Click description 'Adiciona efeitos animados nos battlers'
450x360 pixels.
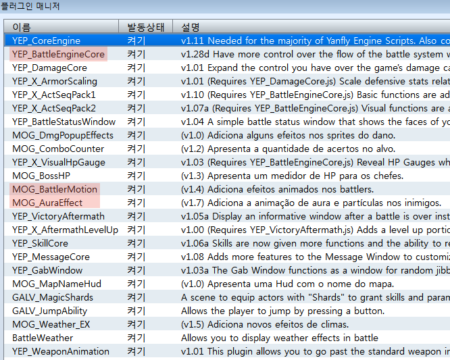click(277, 189)
